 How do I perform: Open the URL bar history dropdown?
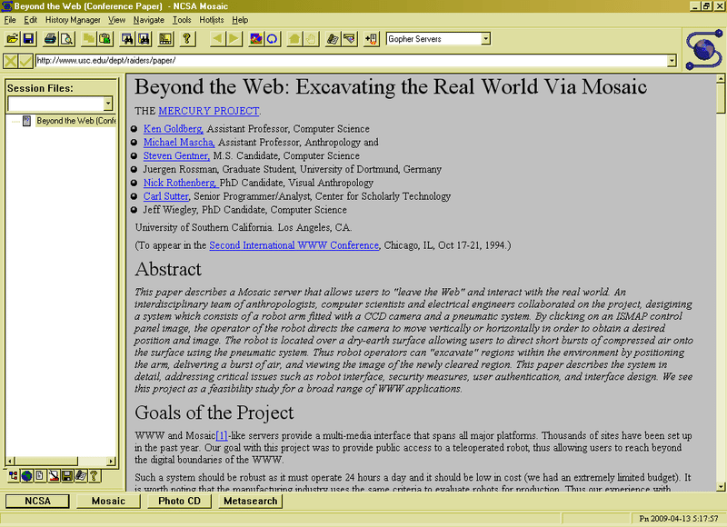[x=671, y=61]
